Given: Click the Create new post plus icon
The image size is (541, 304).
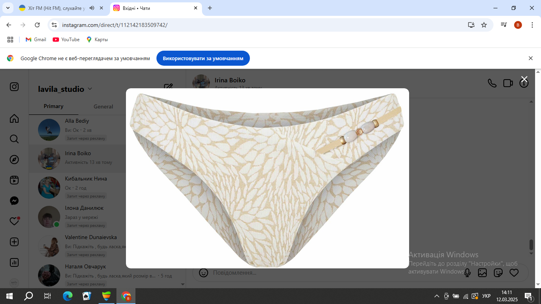Looking at the screenshot, I should (14, 242).
